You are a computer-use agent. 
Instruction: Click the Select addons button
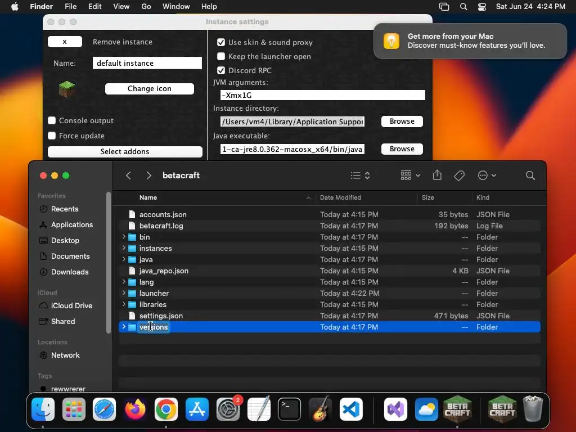coord(125,152)
